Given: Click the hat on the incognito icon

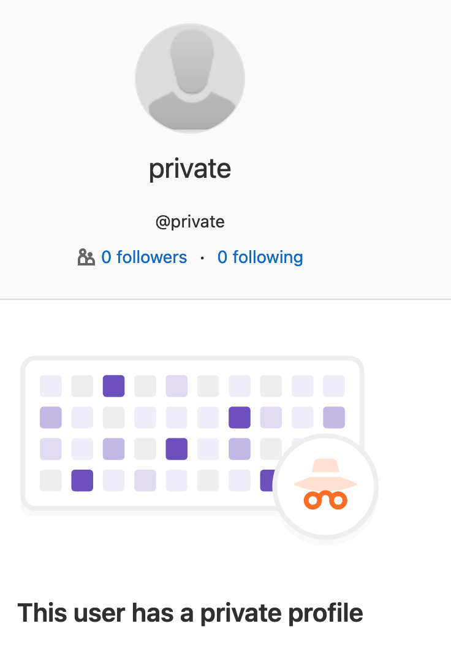Looking at the screenshot, I should (325, 475).
